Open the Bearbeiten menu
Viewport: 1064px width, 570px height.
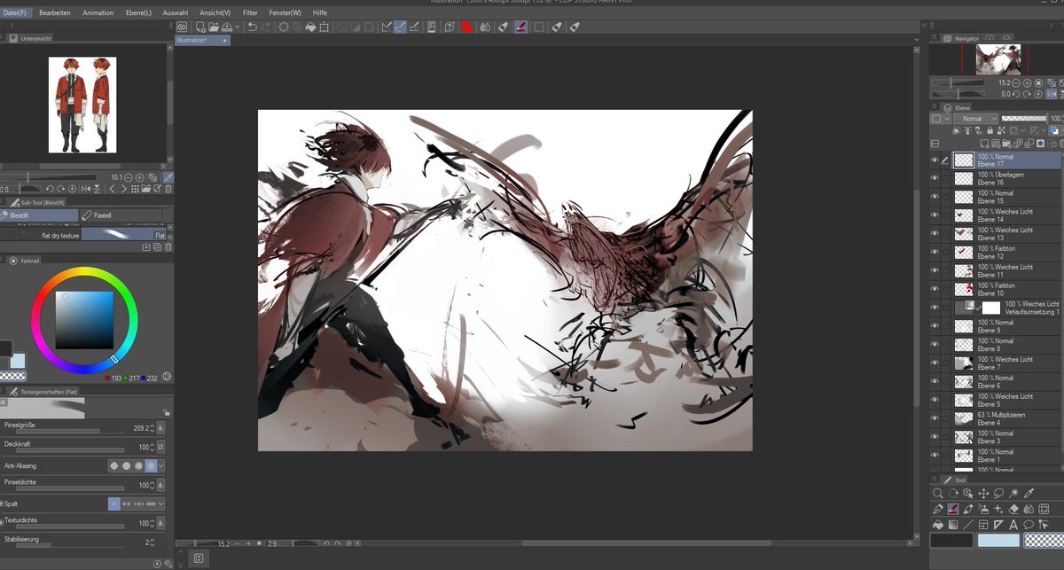pos(55,13)
